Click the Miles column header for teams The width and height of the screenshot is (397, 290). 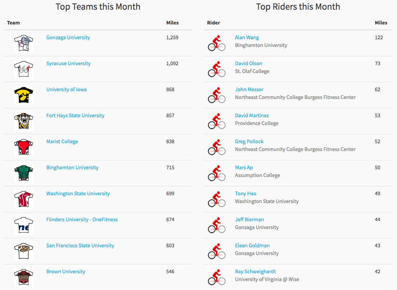coord(172,23)
